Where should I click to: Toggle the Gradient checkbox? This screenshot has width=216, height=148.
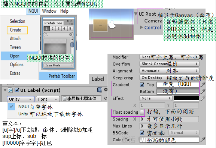[142, 85]
